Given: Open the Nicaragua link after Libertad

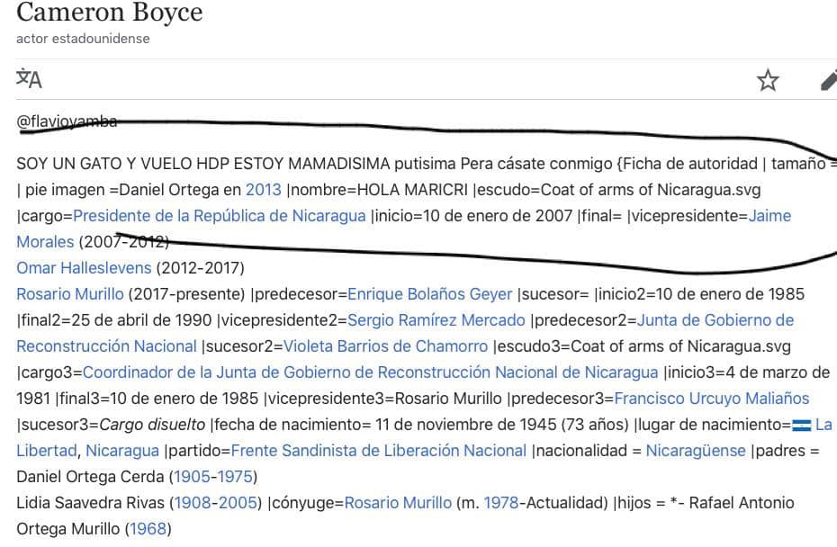Looking at the screenshot, I should (122, 451).
